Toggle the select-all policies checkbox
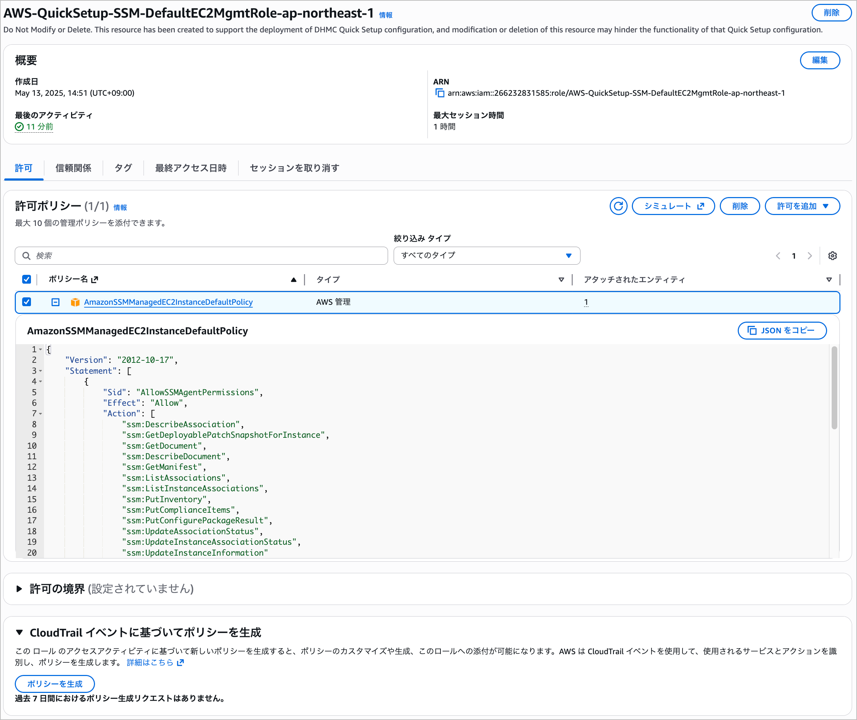Screen dimensions: 857x720 [x=26, y=280]
